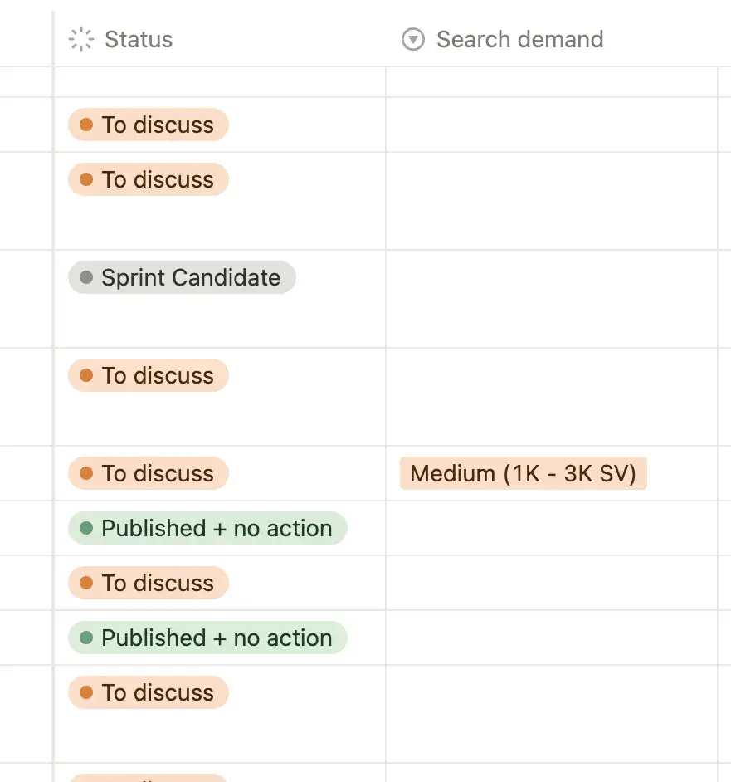Open the Search demand column header menu
731x782 pixels.
pos(519,39)
